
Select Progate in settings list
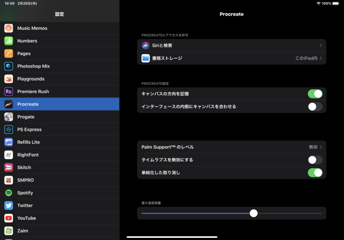tap(60, 117)
